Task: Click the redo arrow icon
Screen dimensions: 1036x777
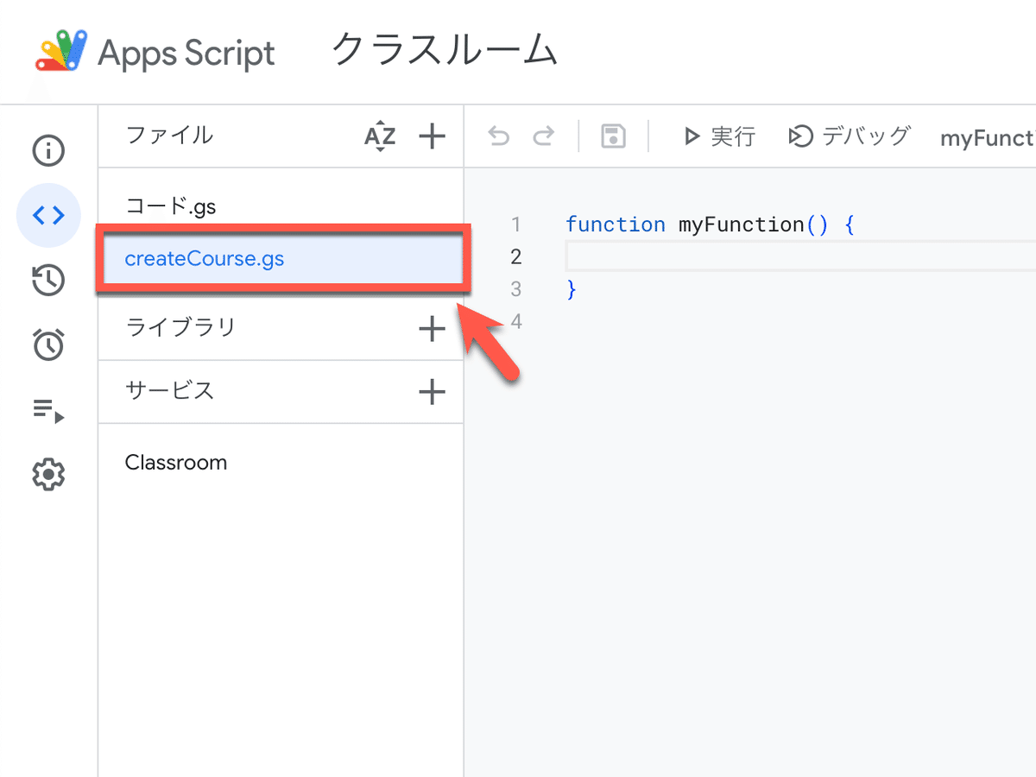Action: [544, 136]
